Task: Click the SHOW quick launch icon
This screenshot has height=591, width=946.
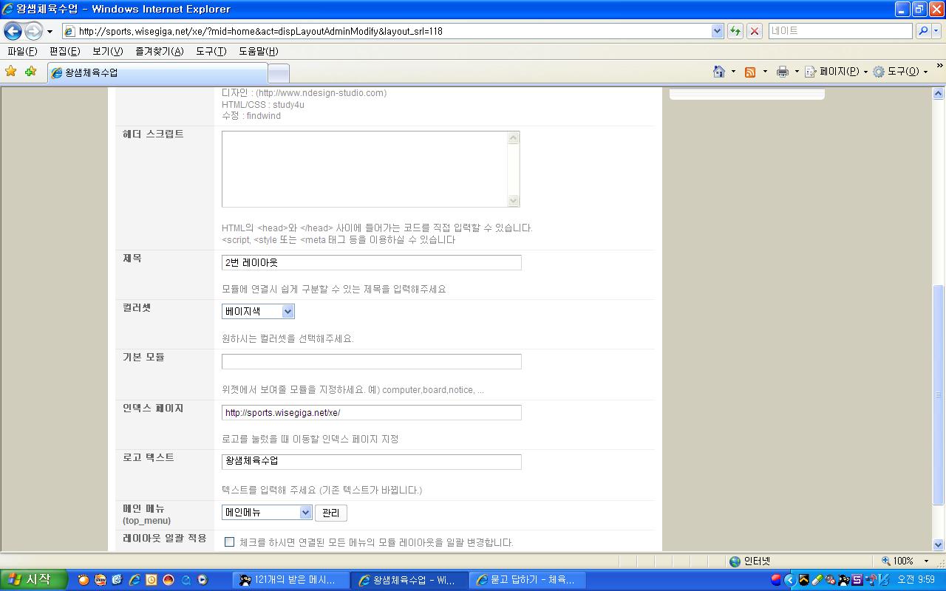Action: tap(101, 580)
